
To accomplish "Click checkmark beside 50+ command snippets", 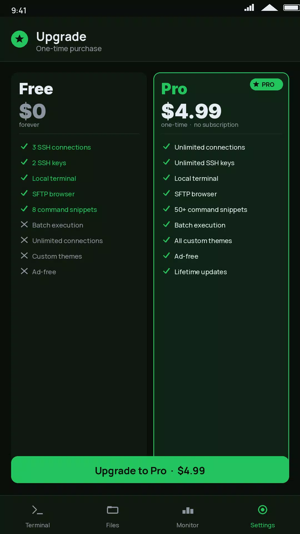I will [167, 209].
